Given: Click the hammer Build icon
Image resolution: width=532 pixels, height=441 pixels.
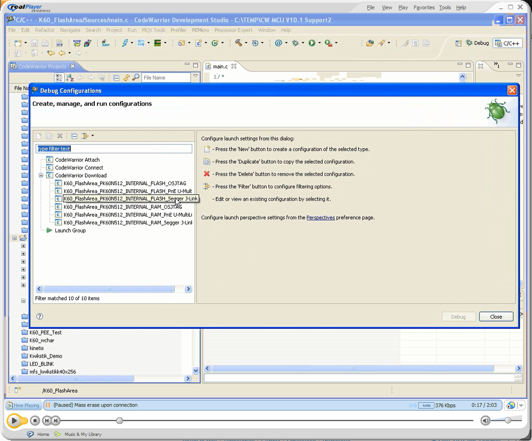Looking at the screenshot, I should coord(239,43).
